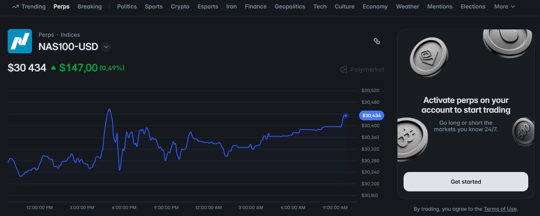Click the latest price dot on chart
Screen dimensions: 540x216
coord(346,115)
